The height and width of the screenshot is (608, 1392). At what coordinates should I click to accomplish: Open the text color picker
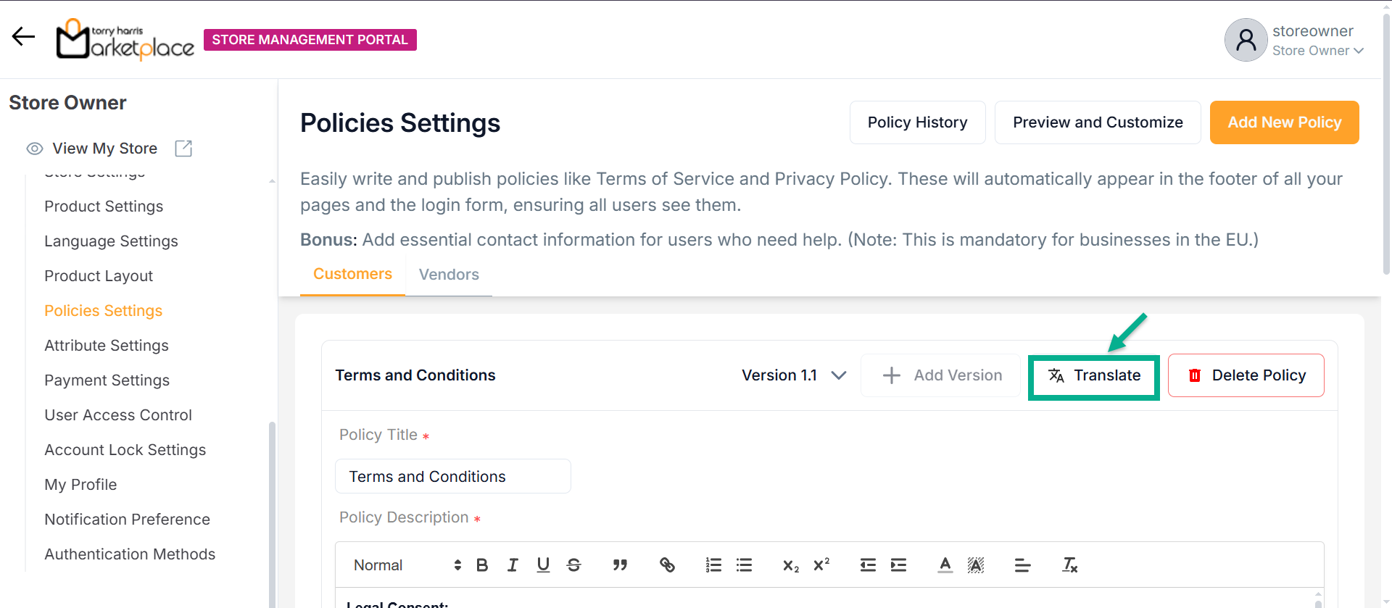click(x=945, y=565)
